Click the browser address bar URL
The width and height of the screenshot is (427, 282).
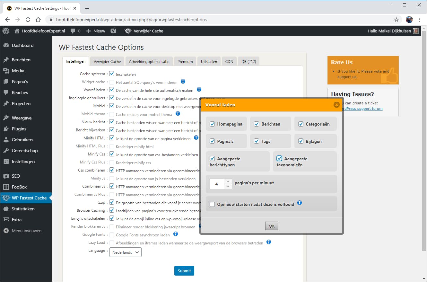pyautogui.click(x=131, y=20)
